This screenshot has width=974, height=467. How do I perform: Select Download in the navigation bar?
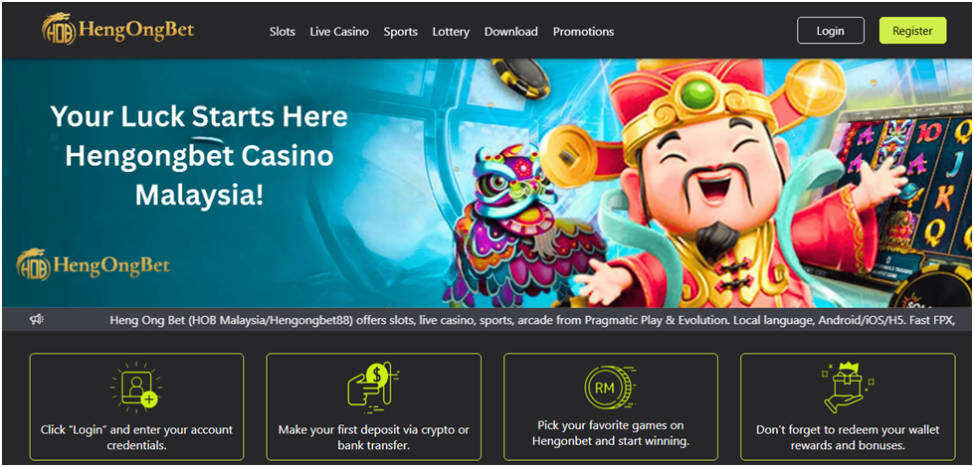click(511, 32)
